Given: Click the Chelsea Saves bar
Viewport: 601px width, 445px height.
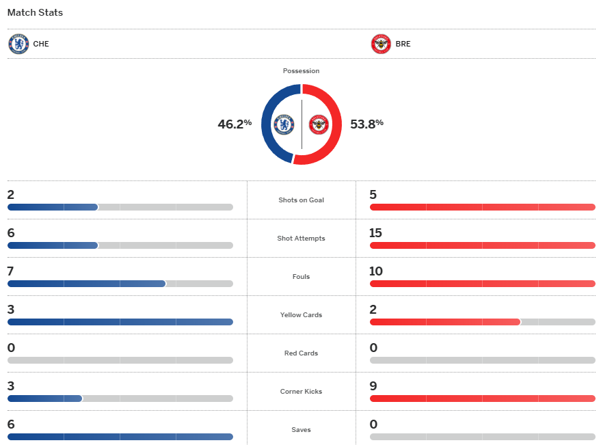Looking at the screenshot, I should [x=120, y=437].
